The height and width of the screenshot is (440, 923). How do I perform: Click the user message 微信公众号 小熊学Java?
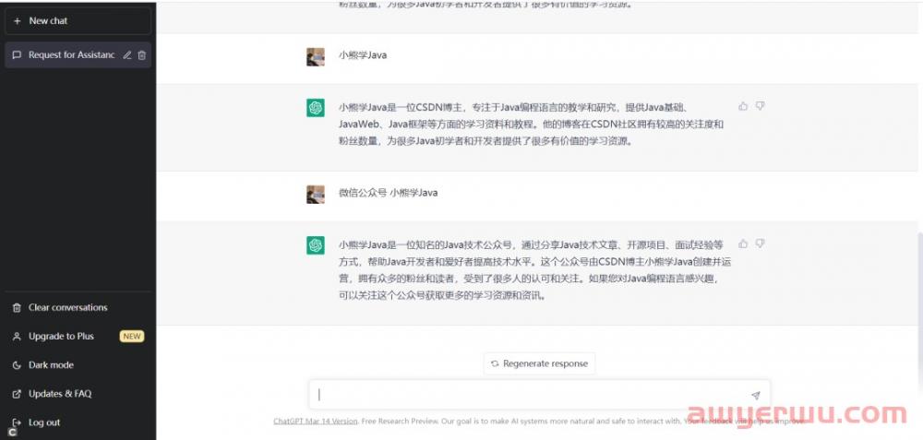tap(388, 193)
